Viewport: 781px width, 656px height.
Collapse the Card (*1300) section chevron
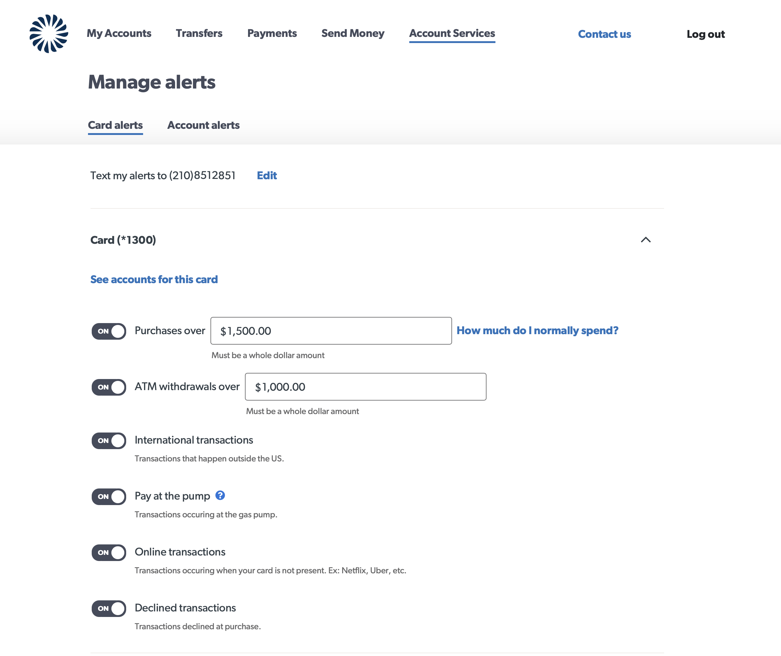coord(646,240)
